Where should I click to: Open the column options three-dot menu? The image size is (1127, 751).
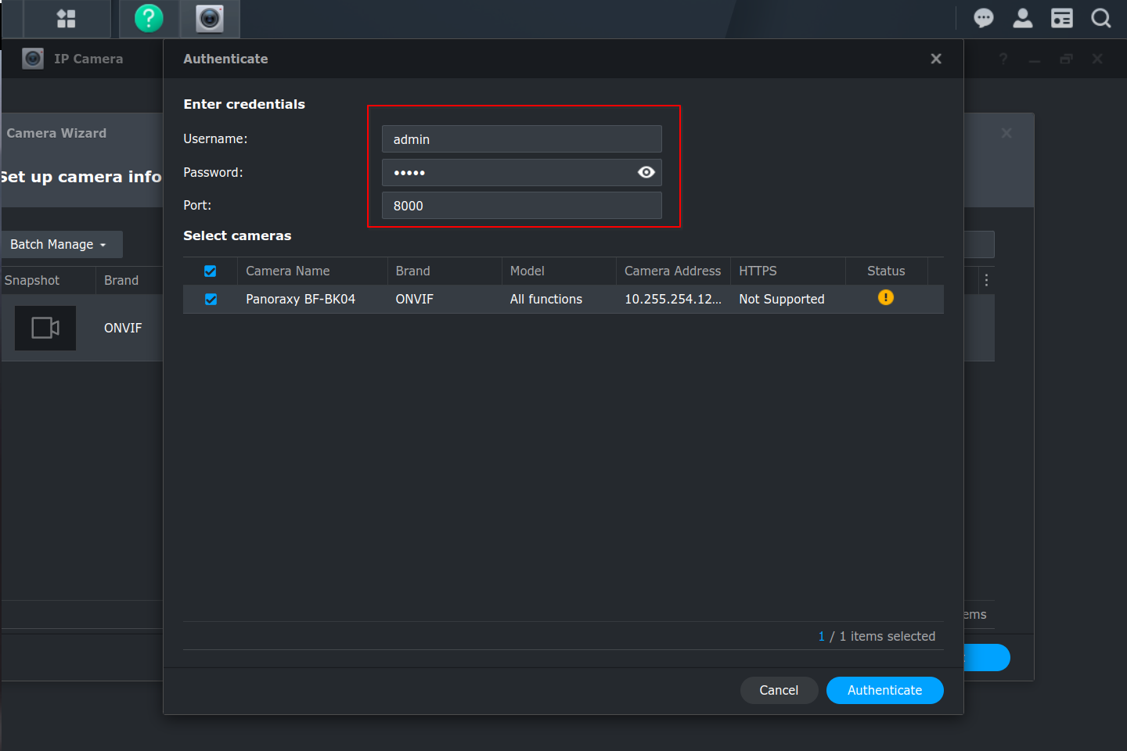(986, 280)
